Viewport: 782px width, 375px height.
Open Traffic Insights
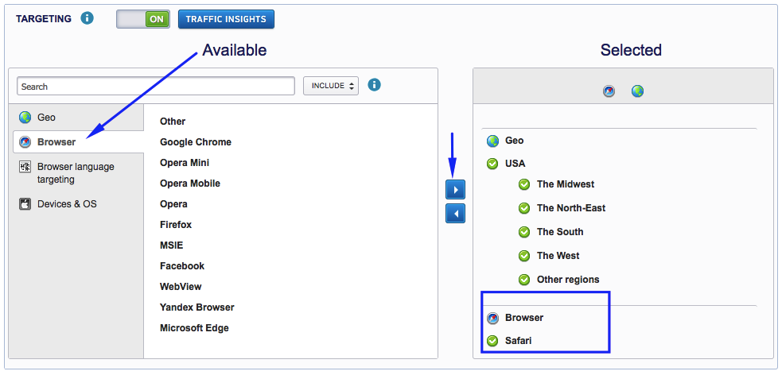tap(227, 19)
